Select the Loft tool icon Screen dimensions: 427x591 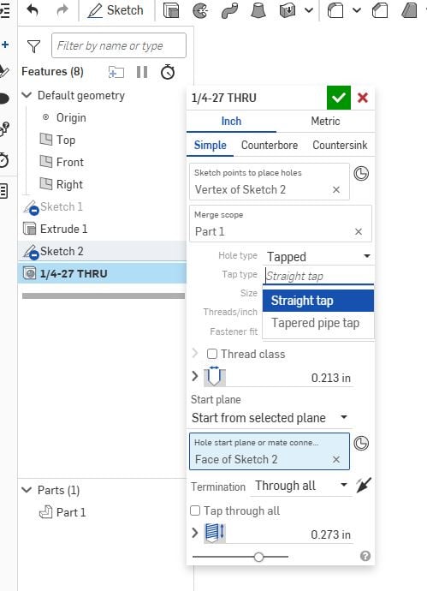258,10
